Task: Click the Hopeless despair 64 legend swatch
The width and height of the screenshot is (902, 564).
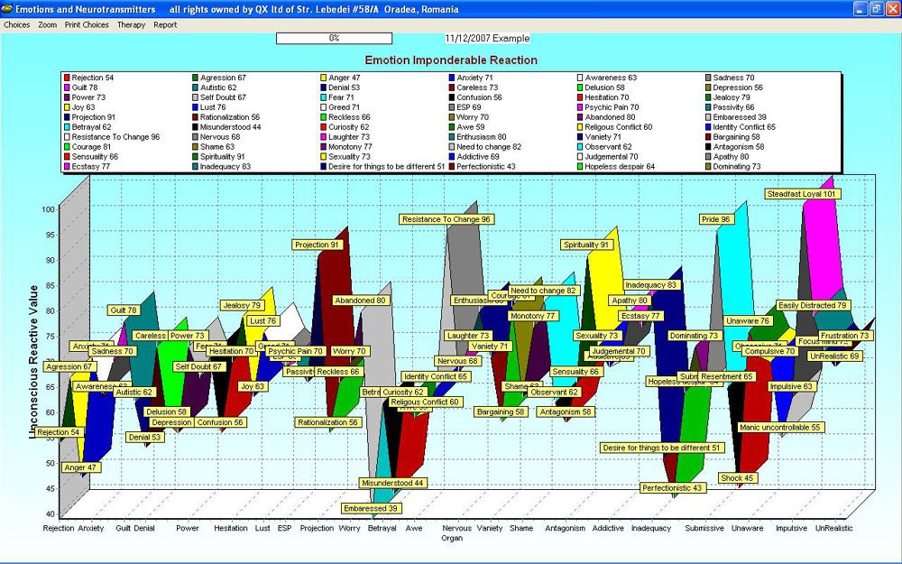Action: pyautogui.click(x=581, y=167)
